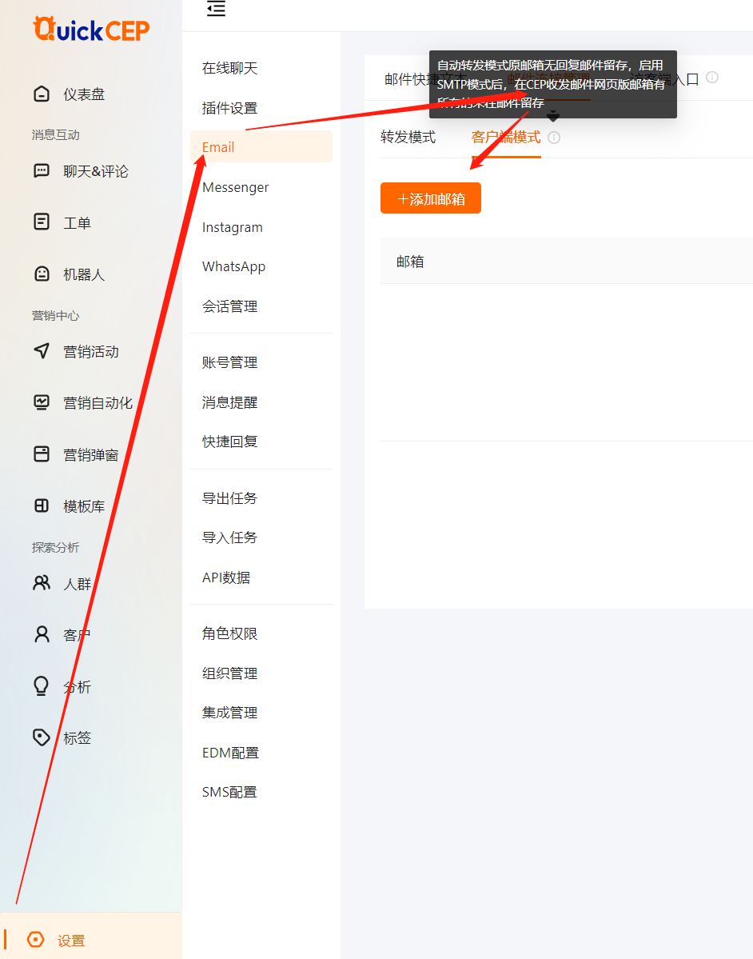Viewport: 753px width, 959px height.
Task: Open Messenger channel settings
Action: pyautogui.click(x=235, y=187)
